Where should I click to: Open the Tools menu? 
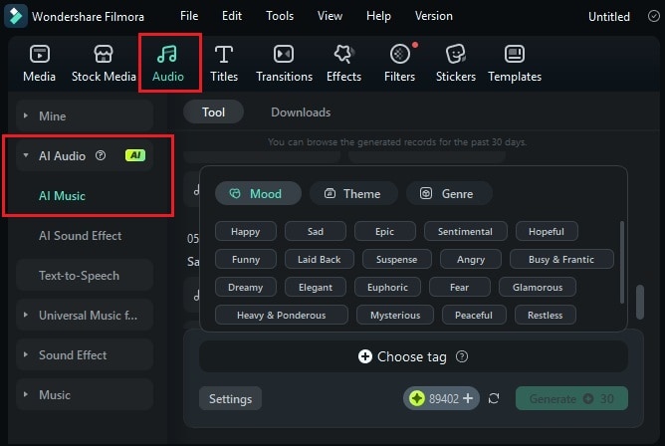coord(280,16)
